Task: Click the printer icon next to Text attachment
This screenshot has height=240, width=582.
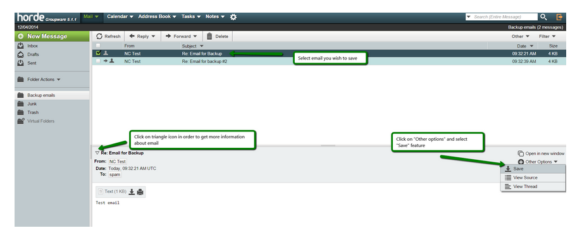Action: click(140, 191)
